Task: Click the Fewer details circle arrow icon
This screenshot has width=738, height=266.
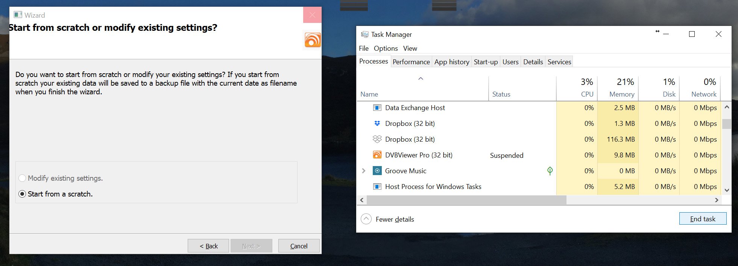Action: pyautogui.click(x=366, y=219)
